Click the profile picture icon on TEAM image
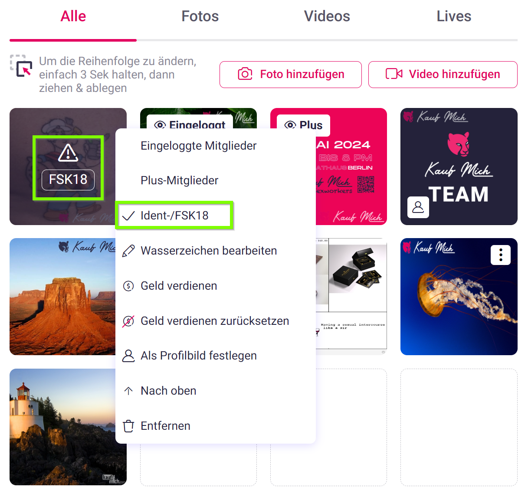This screenshot has width=528, height=497. pos(418,207)
